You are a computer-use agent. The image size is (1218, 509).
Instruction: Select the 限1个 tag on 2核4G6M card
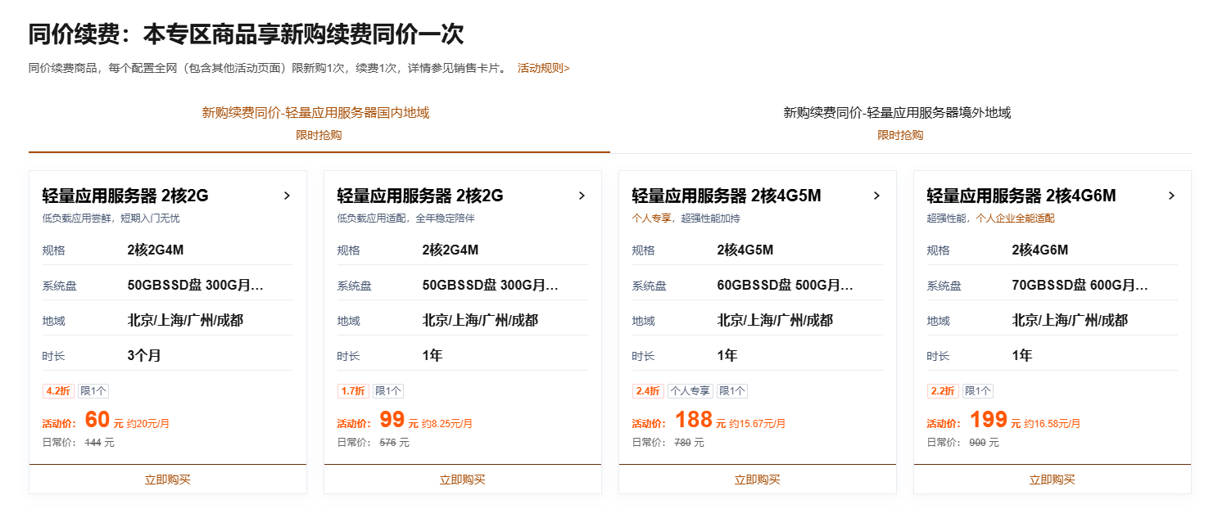978,391
